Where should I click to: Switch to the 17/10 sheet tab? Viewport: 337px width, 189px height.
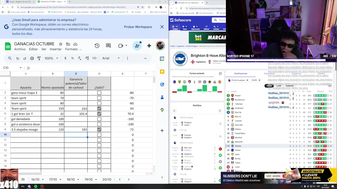pos(53,180)
